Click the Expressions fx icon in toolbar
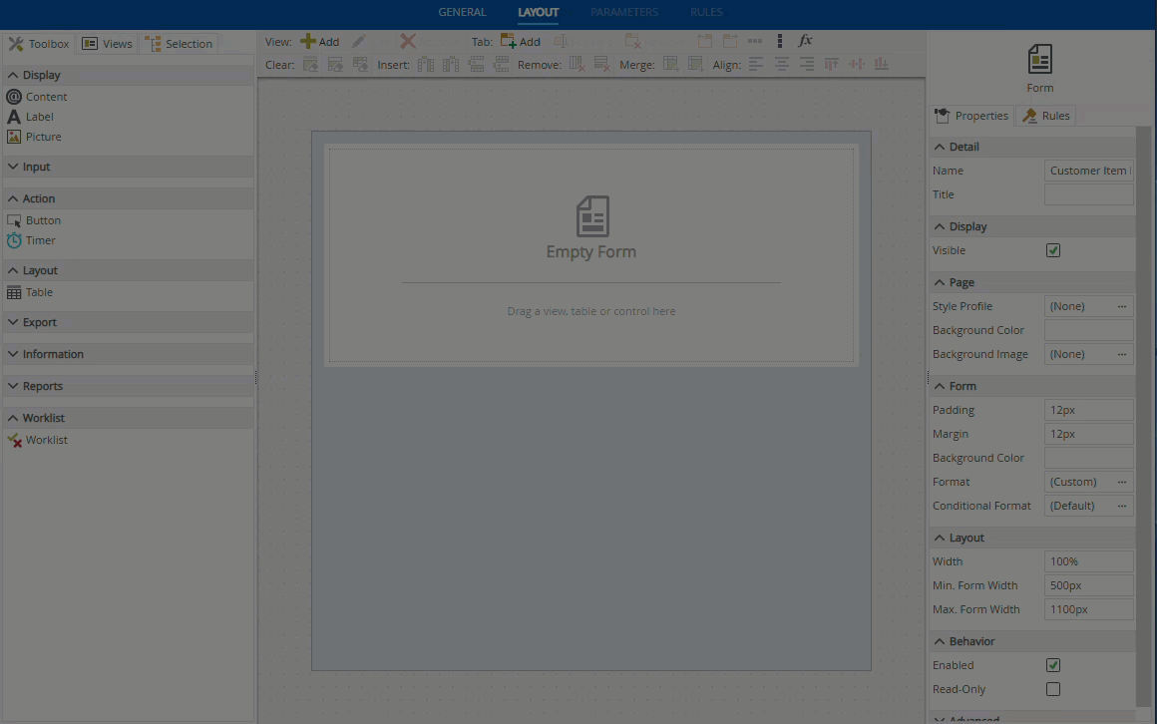Image resolution: width=1157 pixels, height=724 pixels. (805, 41)
